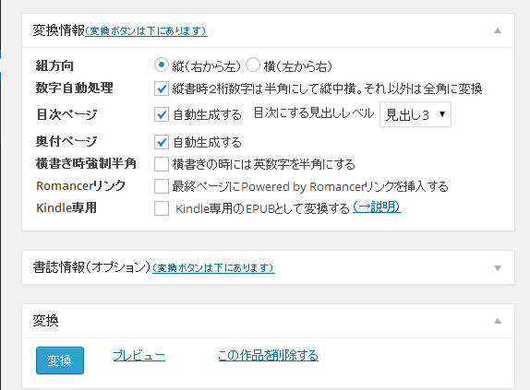Open the 見出し3 heading level dropdown

tap(416, 114)
